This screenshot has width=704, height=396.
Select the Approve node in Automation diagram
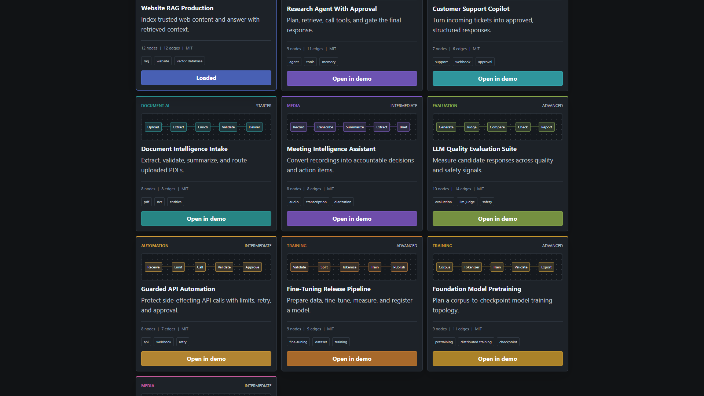click(252, 267)
